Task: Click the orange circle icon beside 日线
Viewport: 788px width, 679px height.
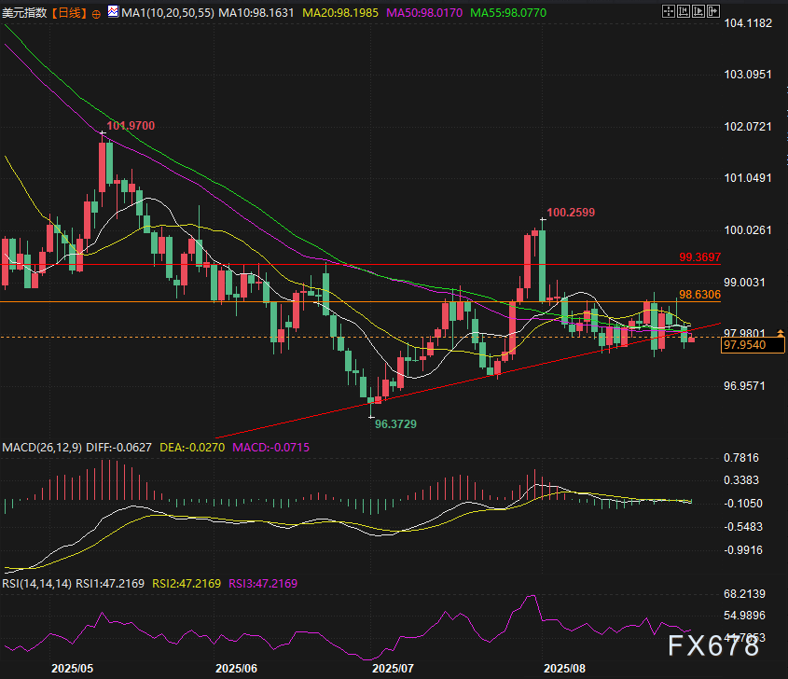Action: 97,14
